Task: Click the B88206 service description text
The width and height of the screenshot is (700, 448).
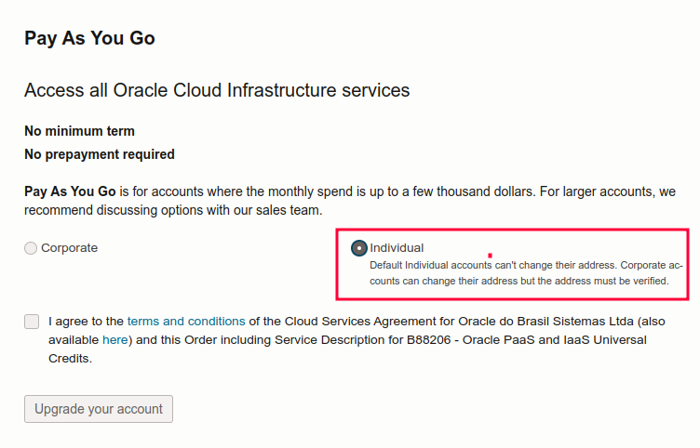Action: point(428,340)
